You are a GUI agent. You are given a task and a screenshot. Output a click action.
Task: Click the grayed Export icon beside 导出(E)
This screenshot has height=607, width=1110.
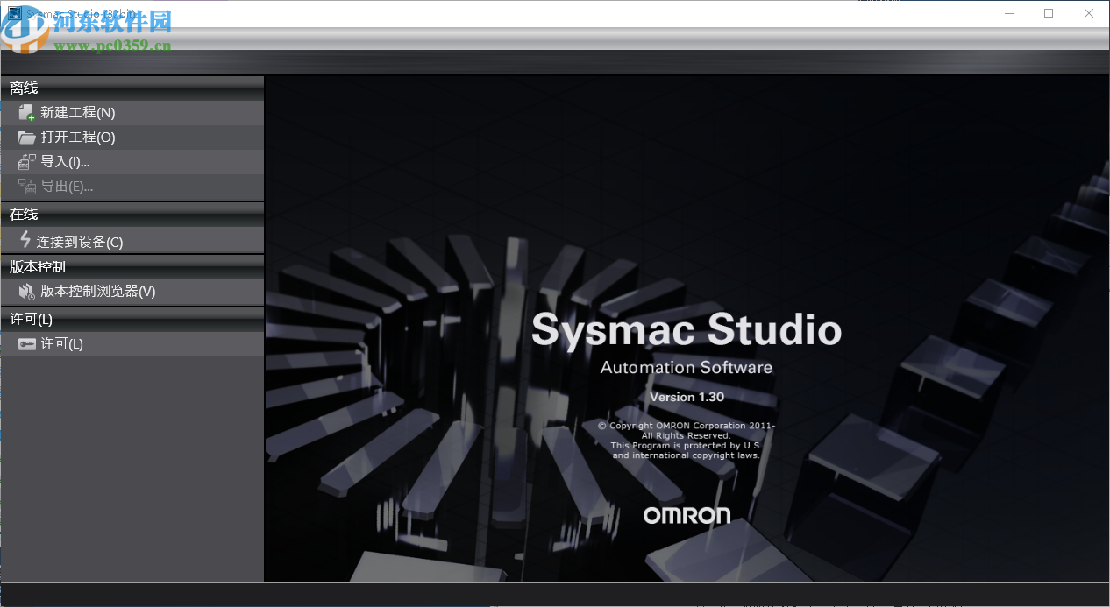click(25, 186)
